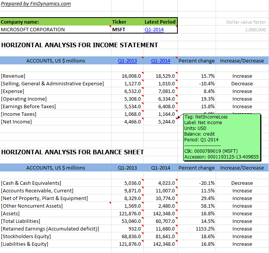Image resolution: width=269 pixels, height=253 pixels.
Task: Click Assets Q1-2014 value 142,348.0
Action: 164,214
